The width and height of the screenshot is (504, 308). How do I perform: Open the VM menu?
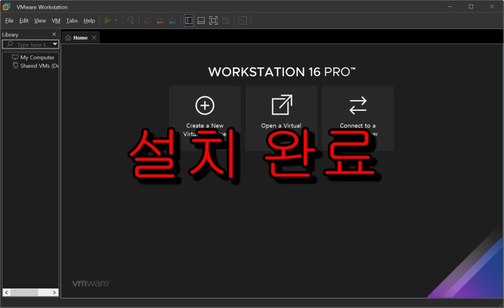point(56,21)
